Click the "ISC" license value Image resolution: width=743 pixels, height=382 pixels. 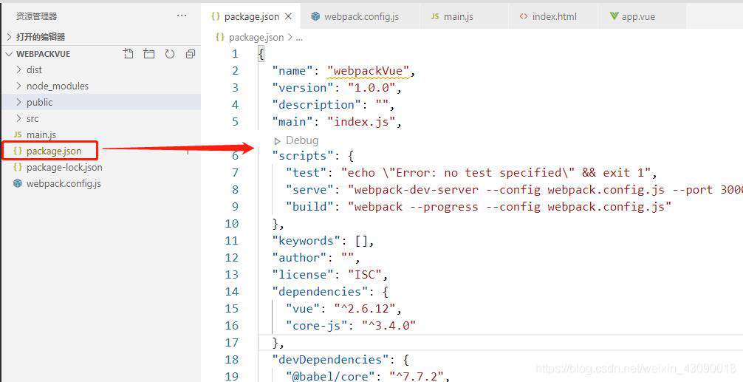pos(365,275)
